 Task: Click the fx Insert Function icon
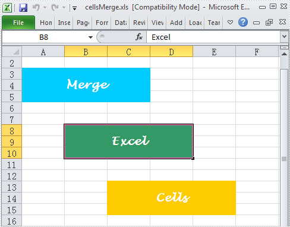139,37
